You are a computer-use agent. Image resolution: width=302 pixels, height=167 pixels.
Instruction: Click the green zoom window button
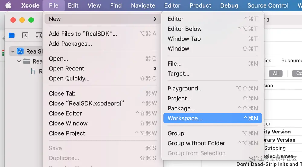pyautogui.click(x=31, y=20)
